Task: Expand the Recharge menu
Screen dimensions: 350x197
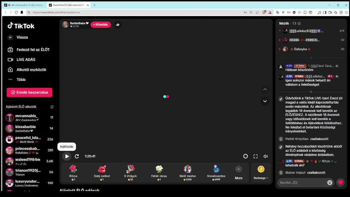Action: click(x=261, y=173)
